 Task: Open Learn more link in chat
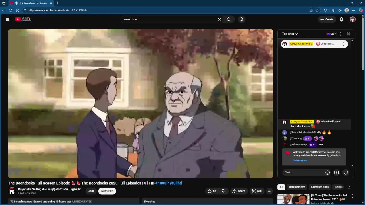[300, 161]
